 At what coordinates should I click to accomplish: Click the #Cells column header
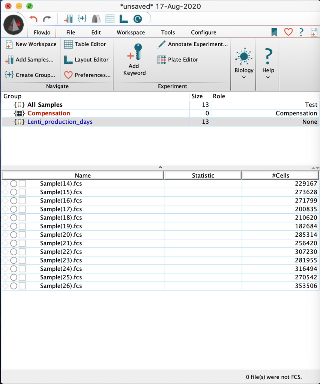(280, 175)
